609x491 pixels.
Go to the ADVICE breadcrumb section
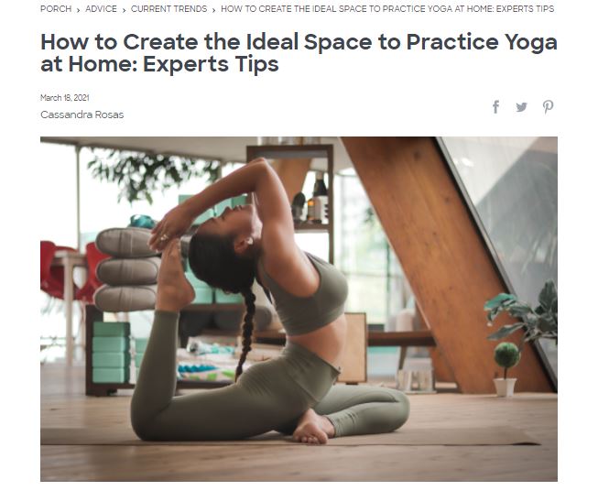(x=101, y=9)
